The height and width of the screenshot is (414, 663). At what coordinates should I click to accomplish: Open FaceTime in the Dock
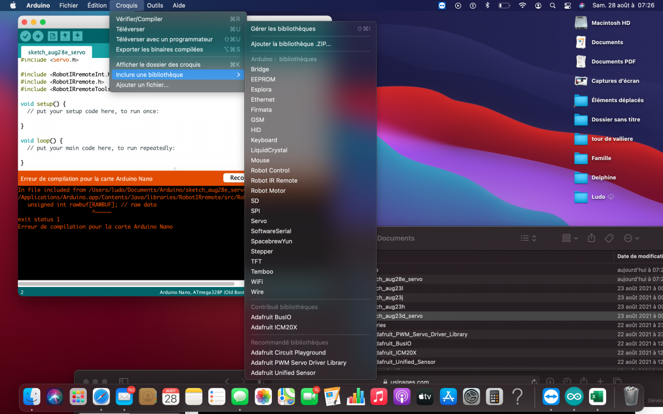(x=309, y=396)
